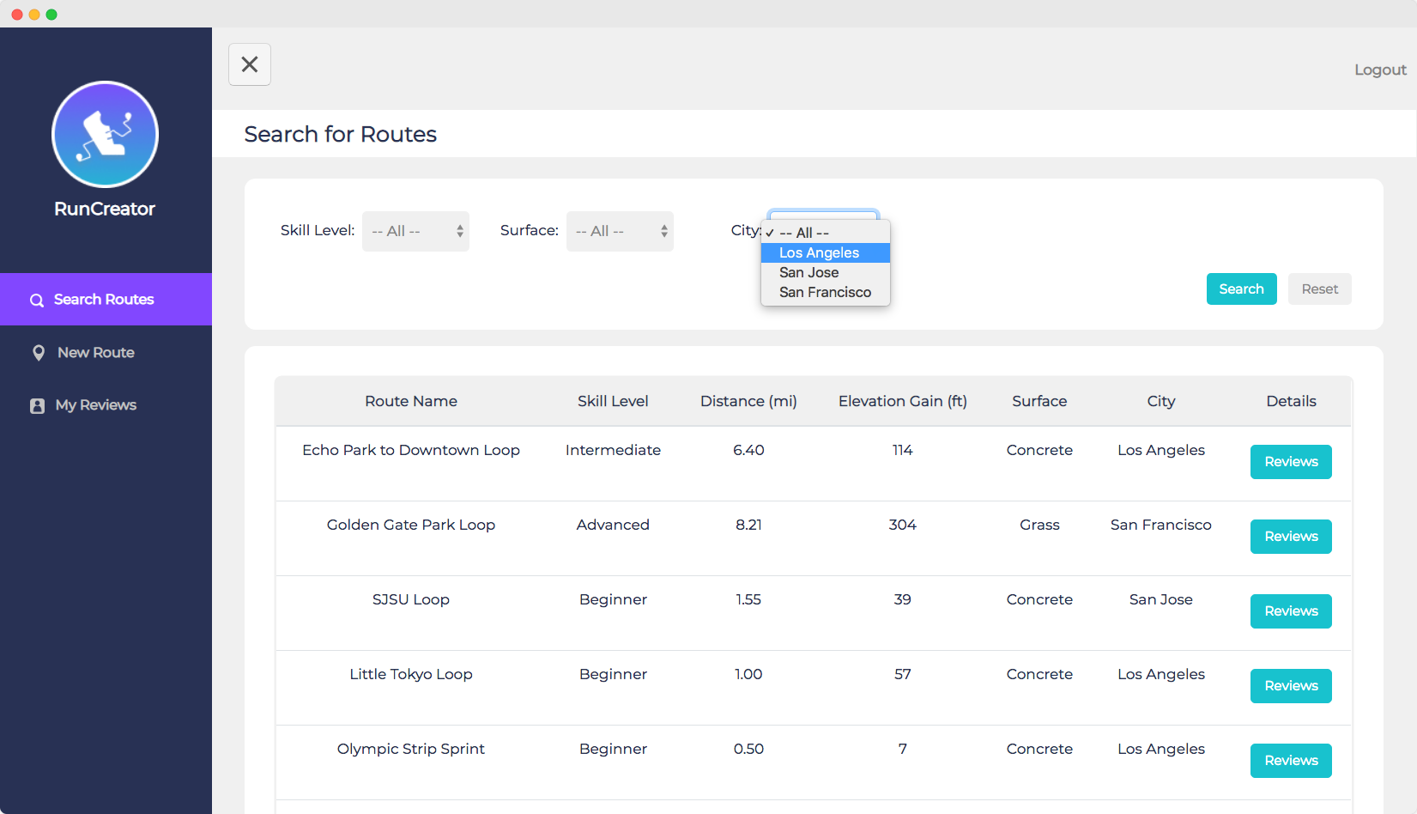Open the Skill Level dropdown
Image resolution: width=1417 pixels, height=814 pixels.
coord(415,231)
